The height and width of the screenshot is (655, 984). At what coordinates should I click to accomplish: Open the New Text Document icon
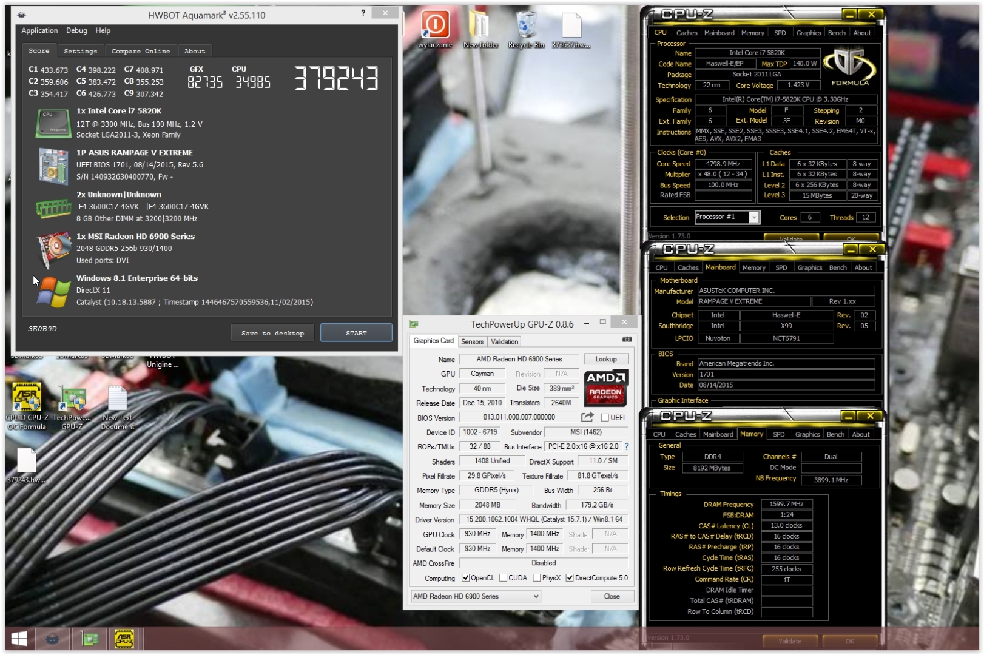(117, 397)
